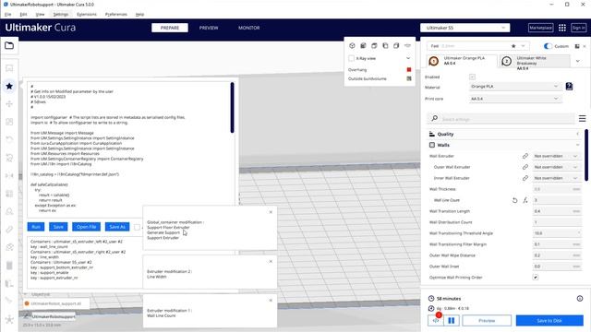The height and width of the screenshot is (332, 591).
Task: Click the top view cube icon
Action: click(374, 45)
